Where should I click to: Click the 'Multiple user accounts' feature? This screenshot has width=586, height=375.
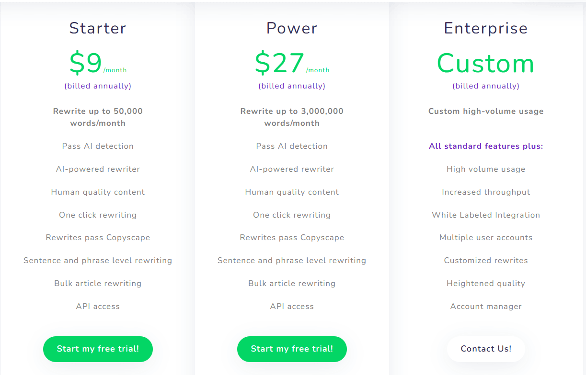(x=486, y=237)
